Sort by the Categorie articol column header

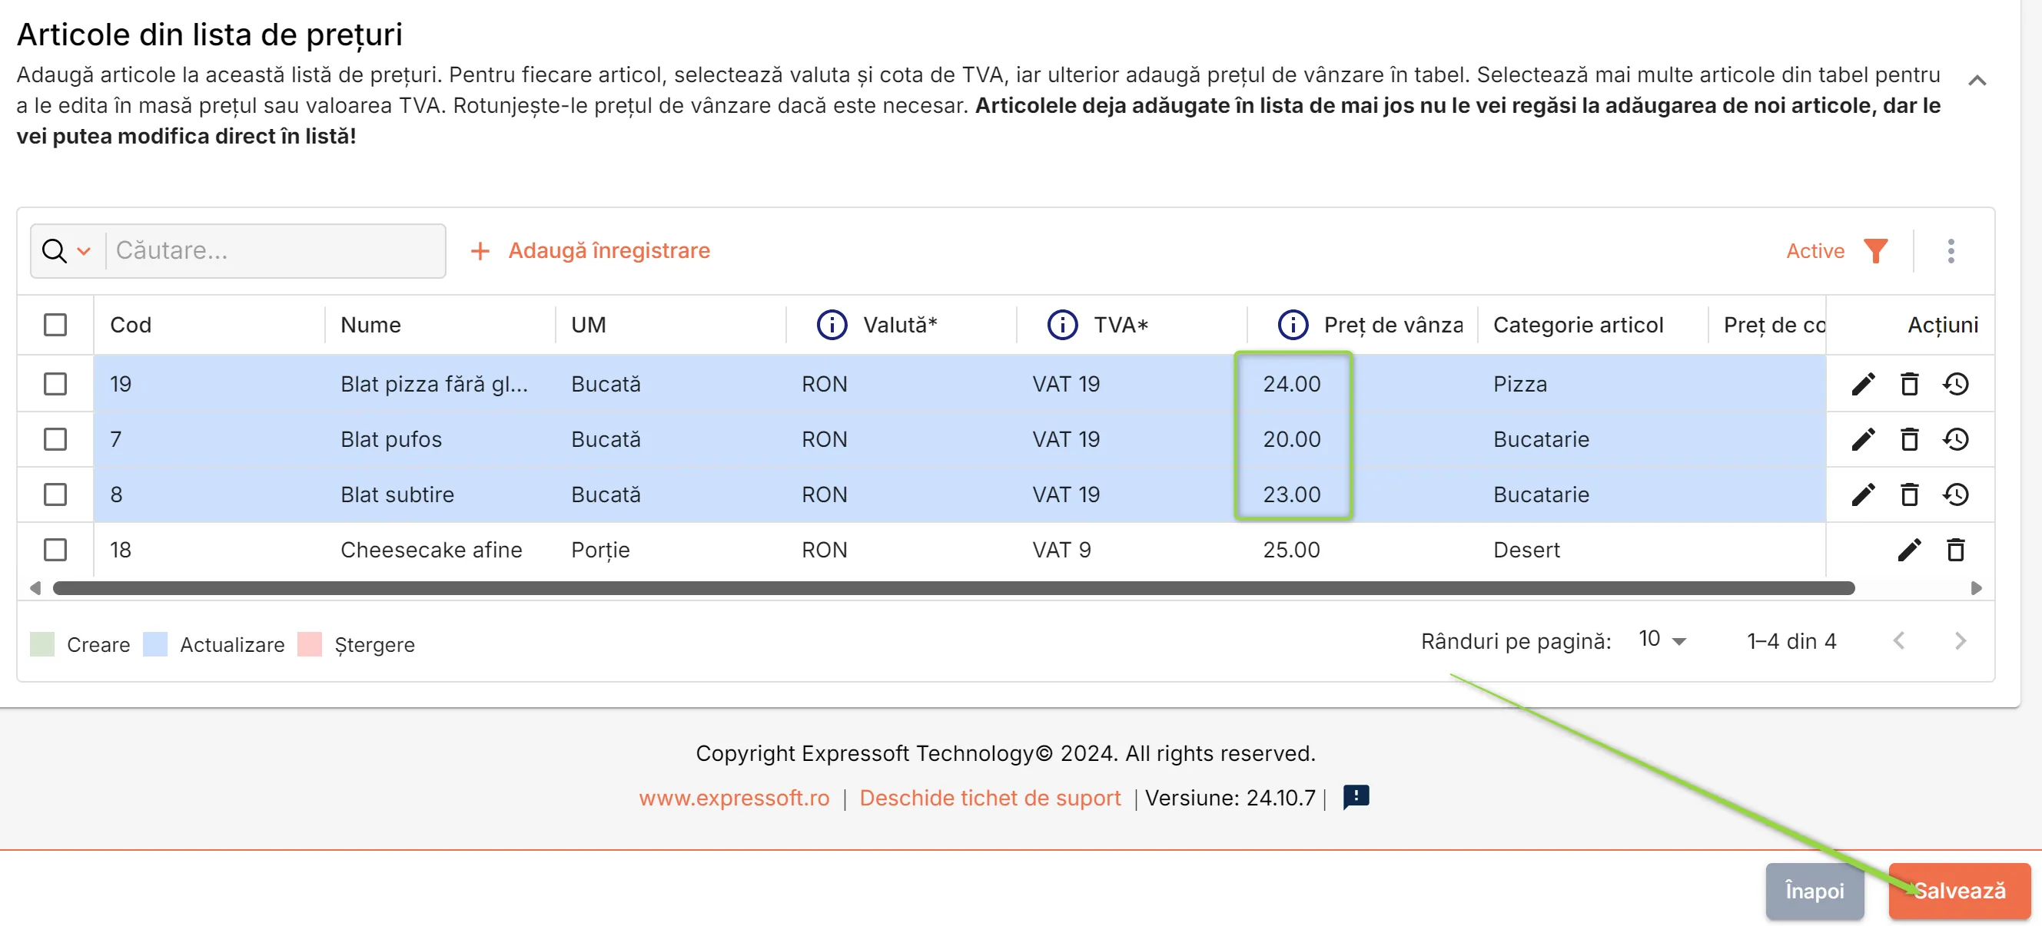1578,325
